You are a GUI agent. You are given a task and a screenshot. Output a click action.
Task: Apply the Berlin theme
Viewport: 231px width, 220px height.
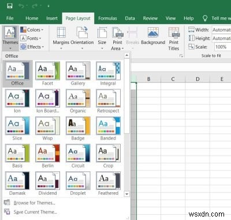[x=47, y=156]
